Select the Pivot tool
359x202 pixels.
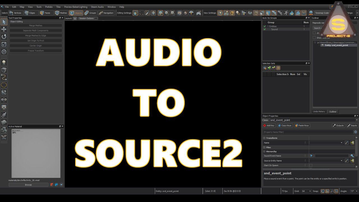(4, 52)
